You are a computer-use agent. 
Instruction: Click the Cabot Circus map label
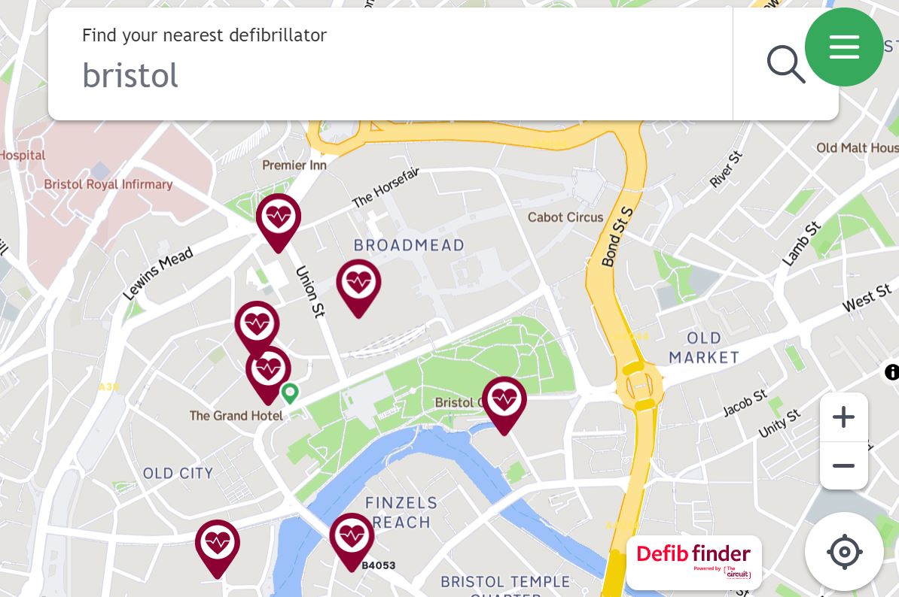point(565,217)
